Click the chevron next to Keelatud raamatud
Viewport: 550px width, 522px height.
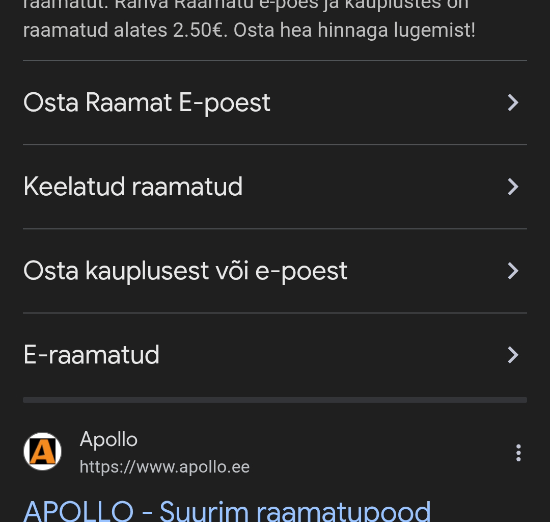pos(513,186)
